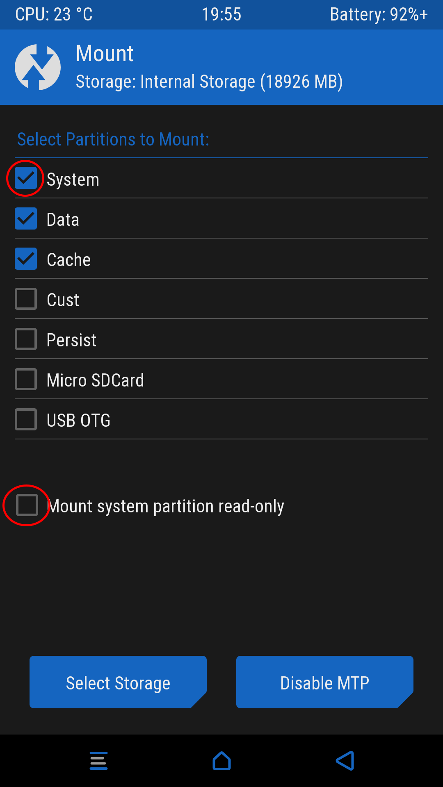Tap the Micro SDCard label text
The height and width of the screenshot is (787, 443).
95,380
